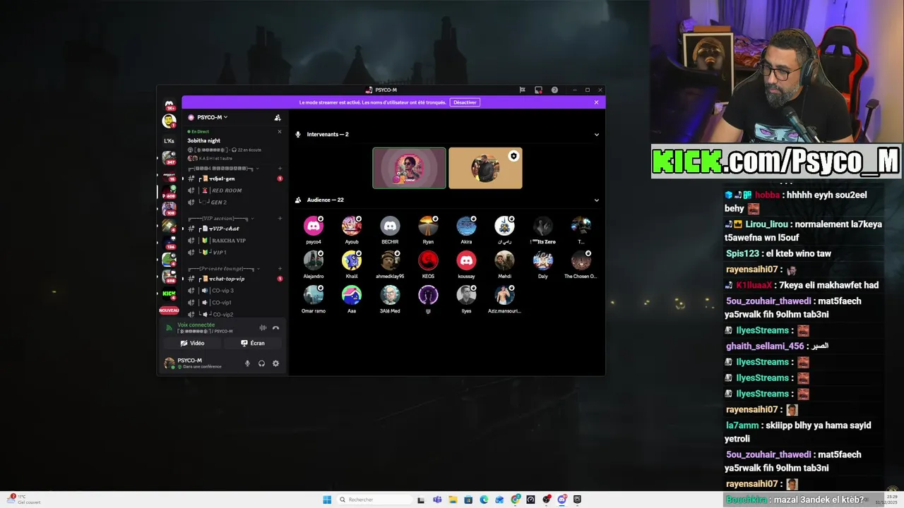Screen dimensions: 904x508
Task: Open File Explorer from taskbar
Action: (453, 500)
